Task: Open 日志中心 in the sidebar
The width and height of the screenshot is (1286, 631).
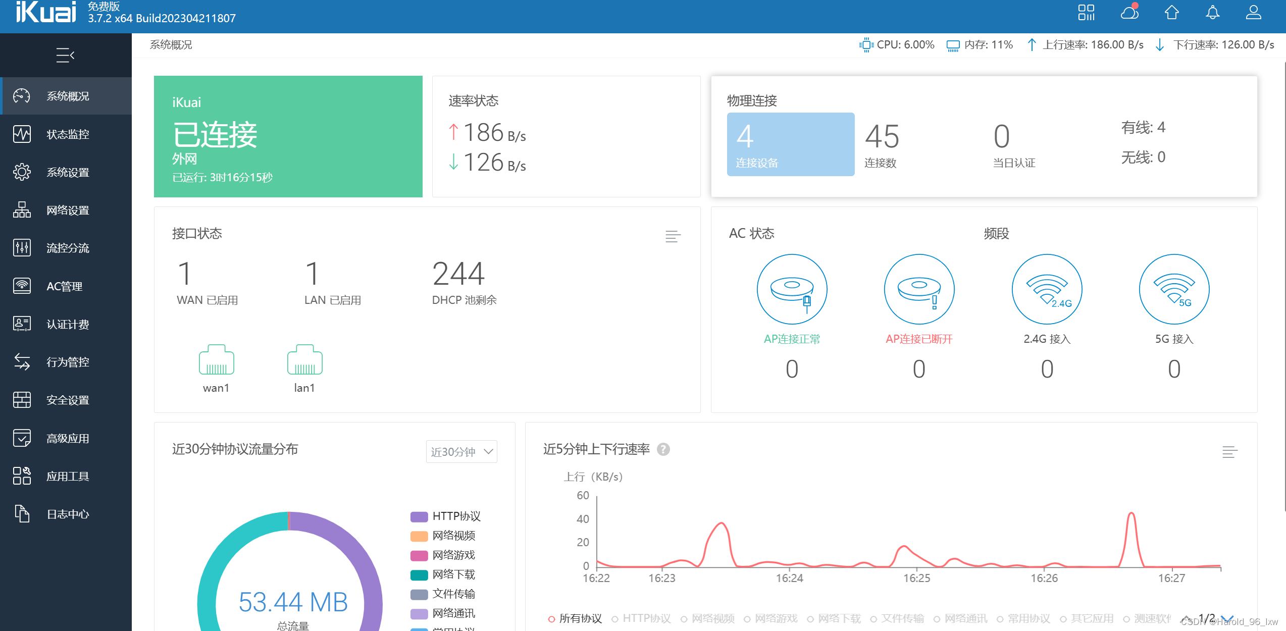Action: click(x=66, y=514)
